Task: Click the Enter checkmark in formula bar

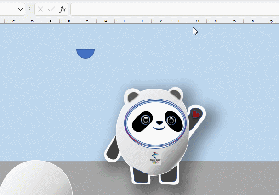Action: 51,9
